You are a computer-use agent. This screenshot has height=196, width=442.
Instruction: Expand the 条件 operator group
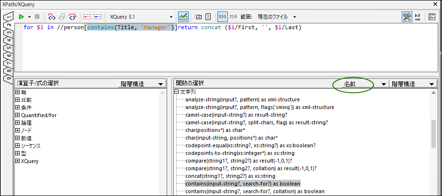pyautogui.click(x=17, y=108)
